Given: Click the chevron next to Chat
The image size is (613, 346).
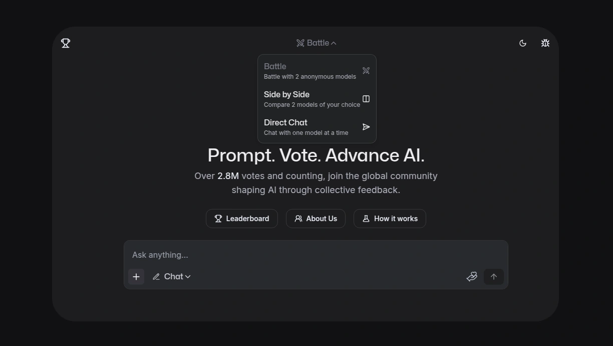Looking at the screenshot, I should coord(188,277).
